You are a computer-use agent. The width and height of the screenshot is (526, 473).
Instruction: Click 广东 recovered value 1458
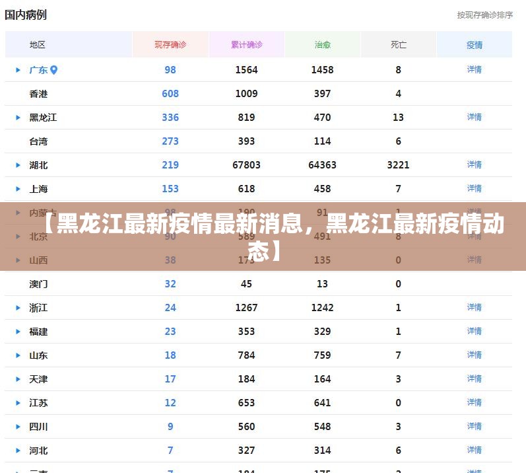pos(322,70)
